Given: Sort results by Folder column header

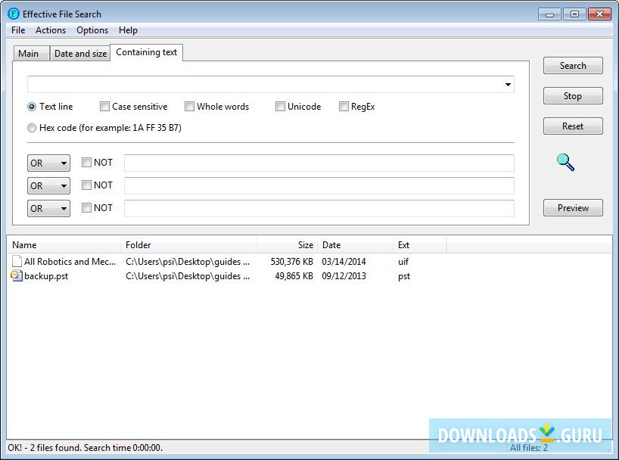Looking at the screenshot, I should pyautogui.click(x=188, y=245).
